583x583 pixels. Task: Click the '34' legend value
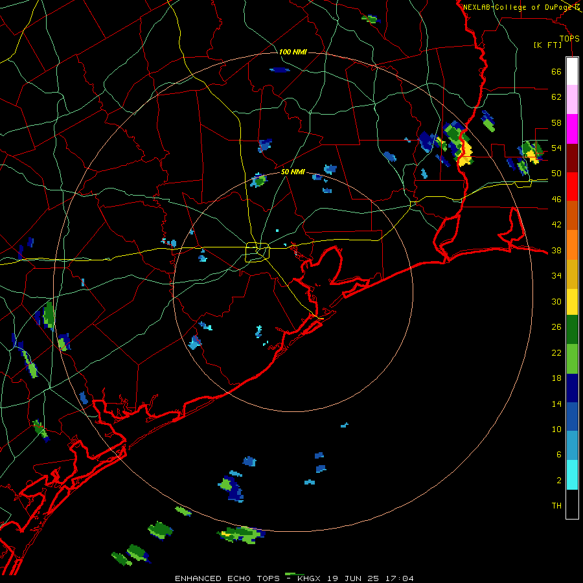[556, 276]
